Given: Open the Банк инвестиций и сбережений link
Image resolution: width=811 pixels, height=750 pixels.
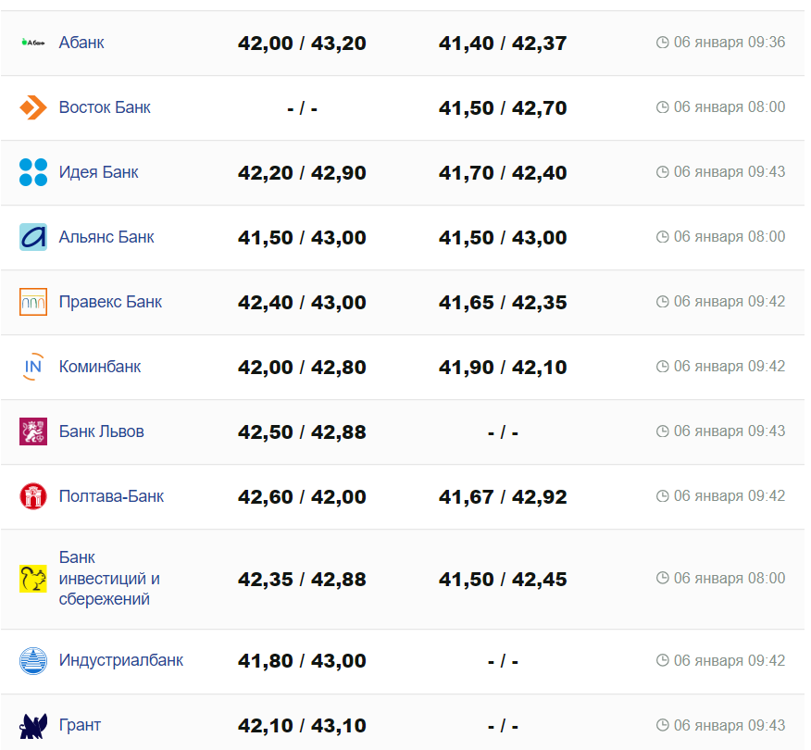Looking at the screenshot, I should 109,579.
